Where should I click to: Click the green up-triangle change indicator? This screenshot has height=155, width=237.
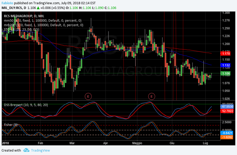38,8
